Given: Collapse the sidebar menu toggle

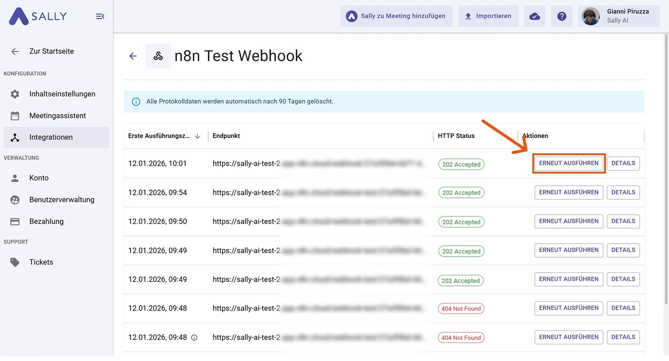Looking at the screenshot, I should [100, 16].
